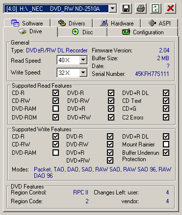
Task: Toggle DVD-ROM read feature checkbox
Action: click(55, 117)
